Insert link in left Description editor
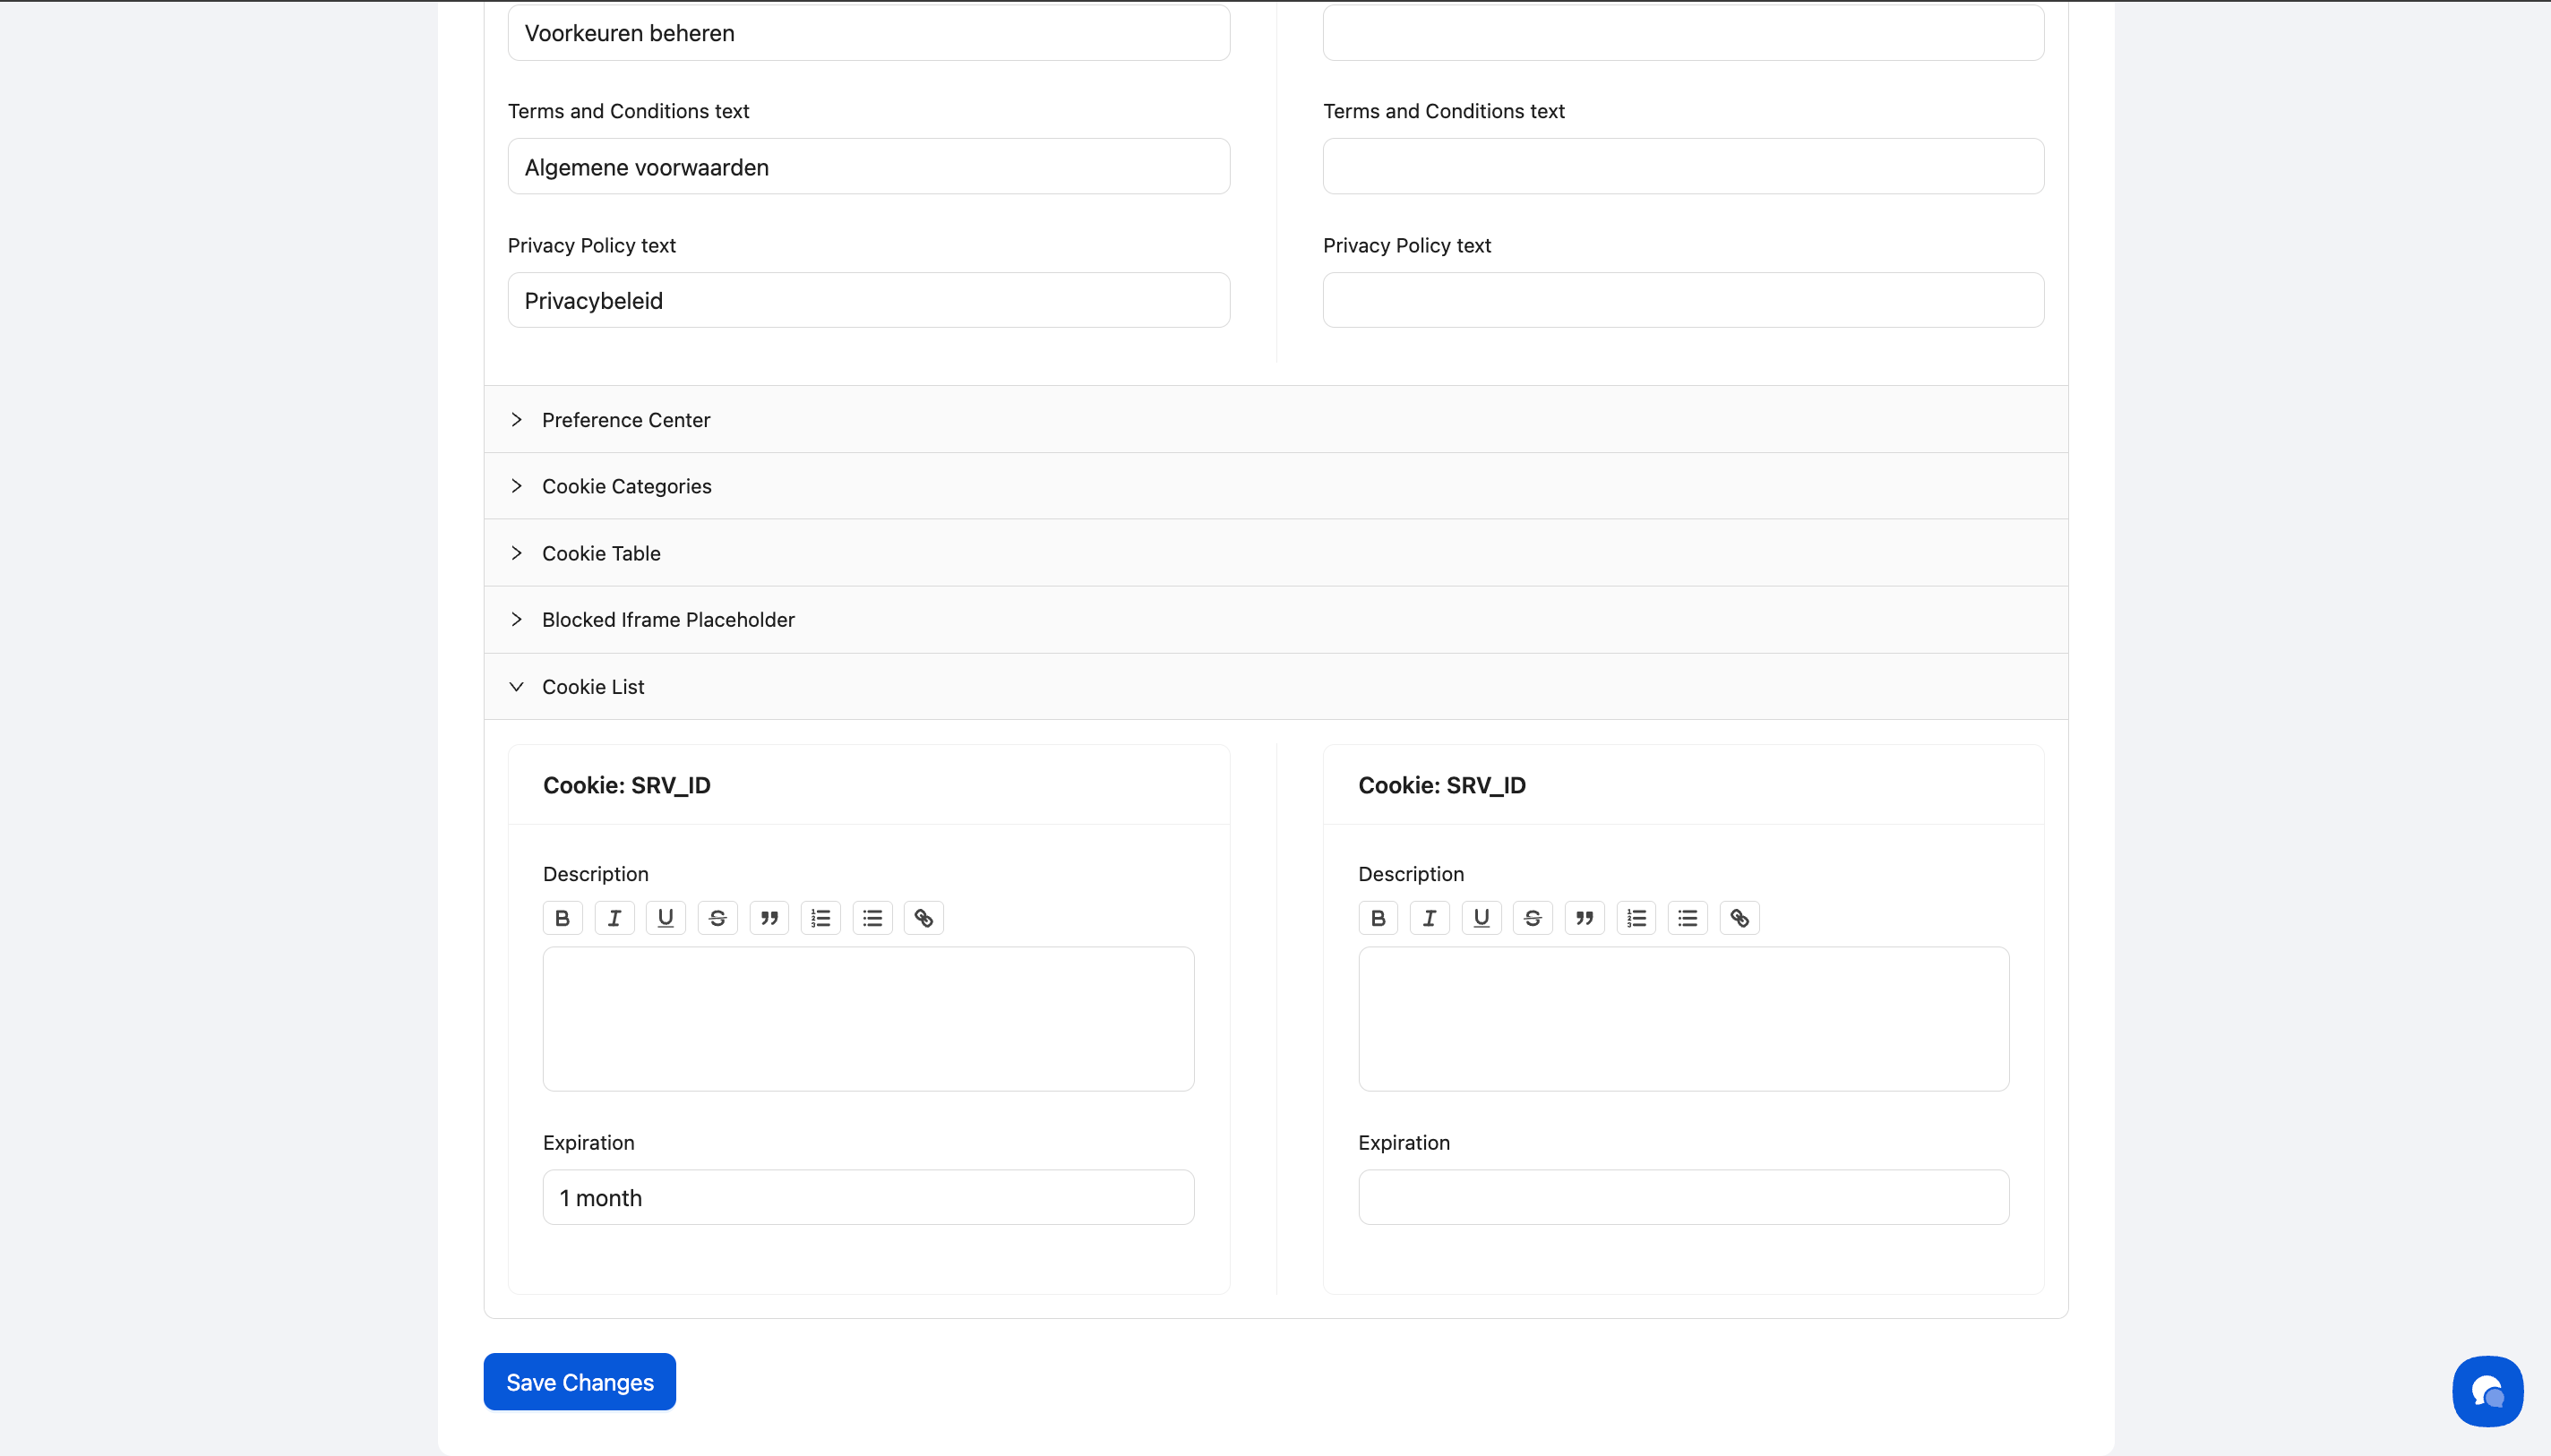The image size is (2551, 1456). pos(923,918)
